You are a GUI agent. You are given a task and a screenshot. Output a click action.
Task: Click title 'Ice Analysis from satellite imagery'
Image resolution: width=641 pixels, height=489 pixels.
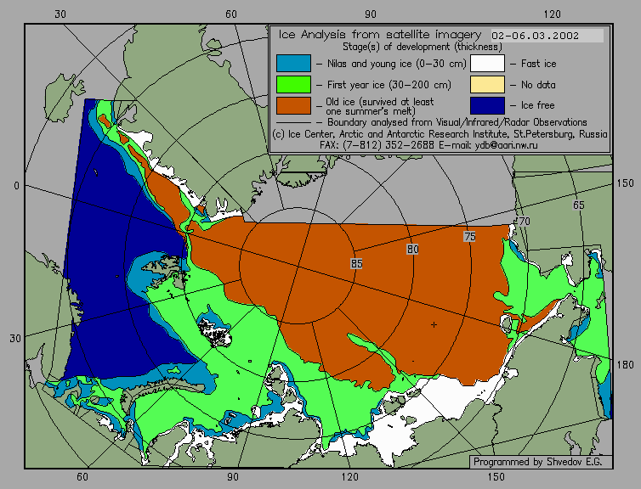click(x=380, y=35)
